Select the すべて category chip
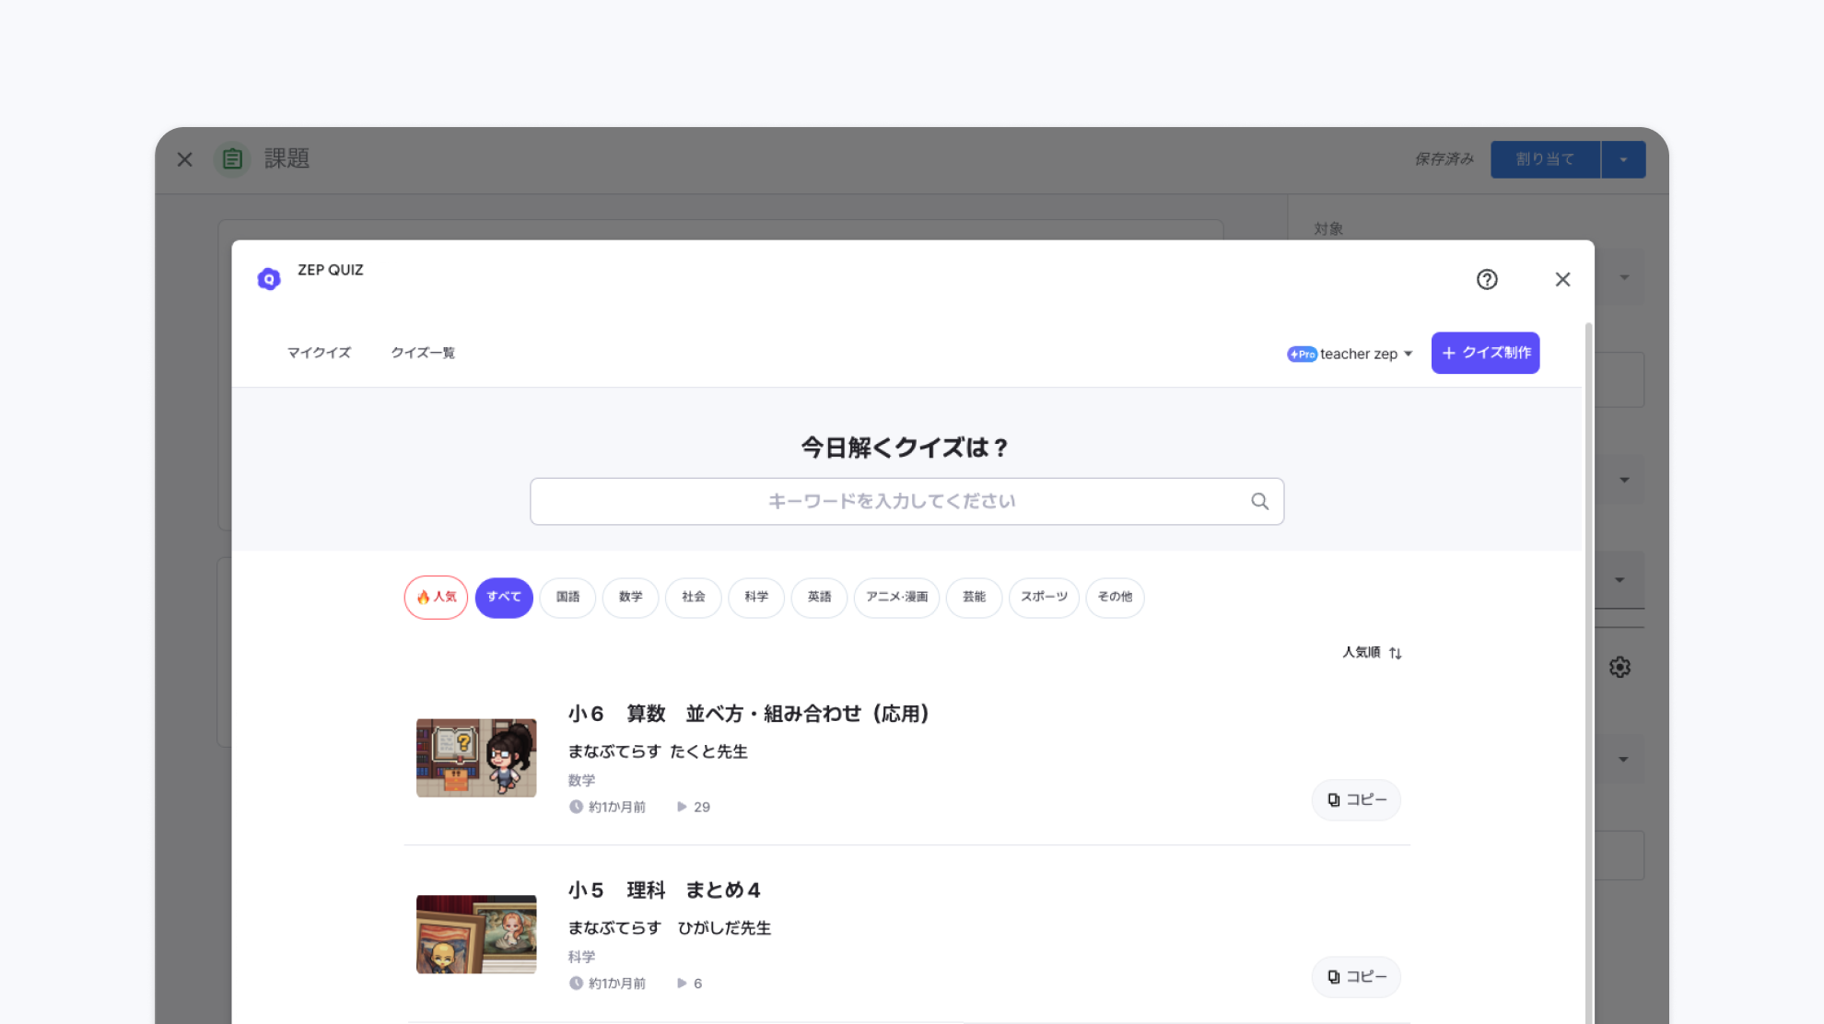 click(x=504, y=597)
